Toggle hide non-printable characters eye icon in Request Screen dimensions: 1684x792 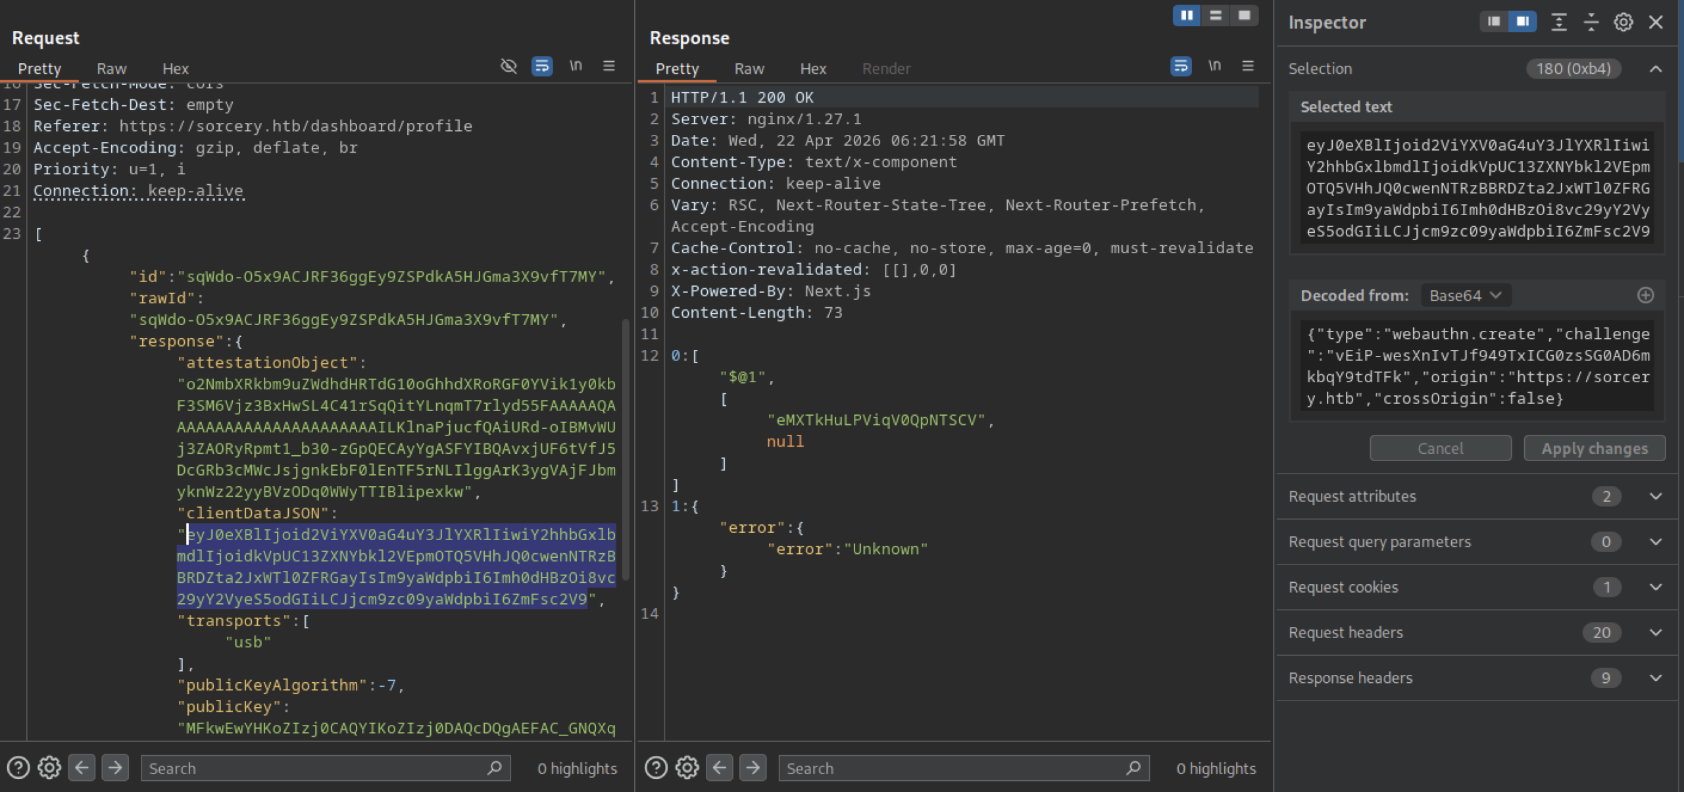[508, 66]
